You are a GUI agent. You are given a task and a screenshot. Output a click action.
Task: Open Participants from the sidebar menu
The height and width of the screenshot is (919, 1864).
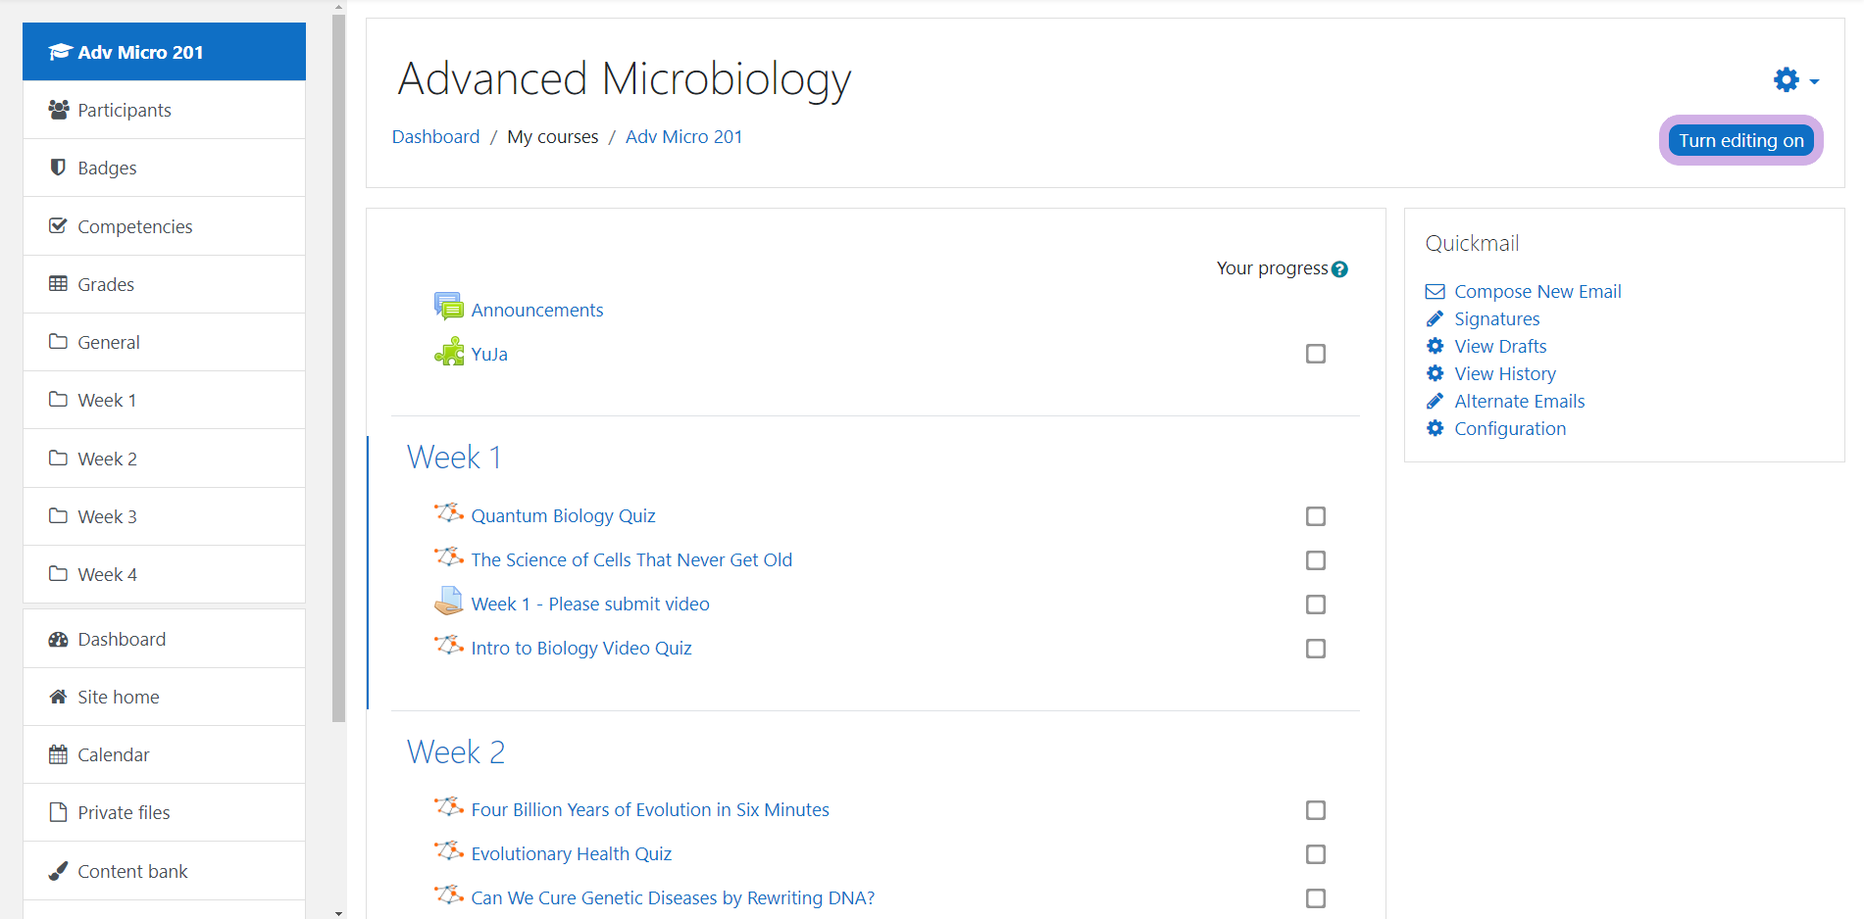click(x=124, y=110)
